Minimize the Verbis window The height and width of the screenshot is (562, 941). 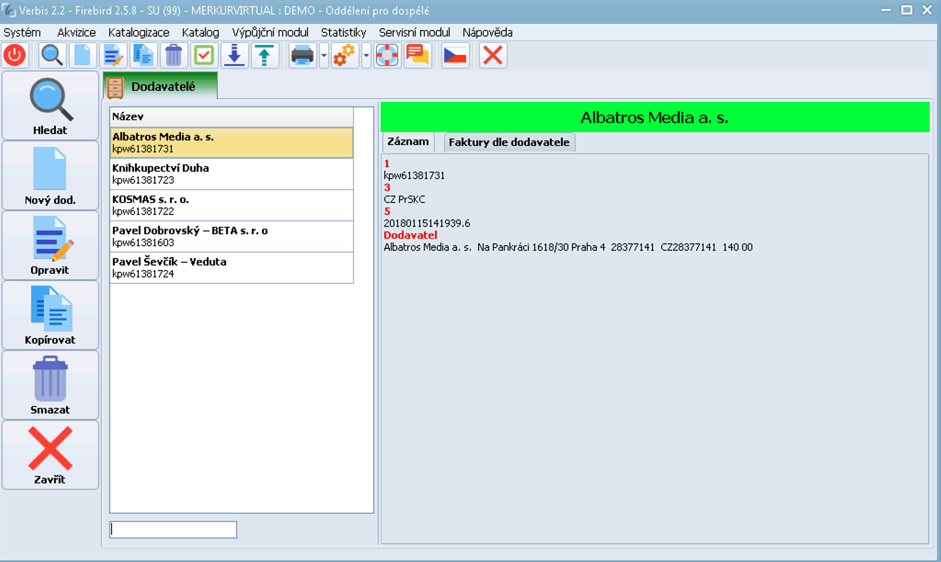pyautogui.click(x=886, y=10)
